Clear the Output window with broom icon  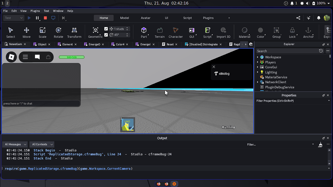pos(320,145)
